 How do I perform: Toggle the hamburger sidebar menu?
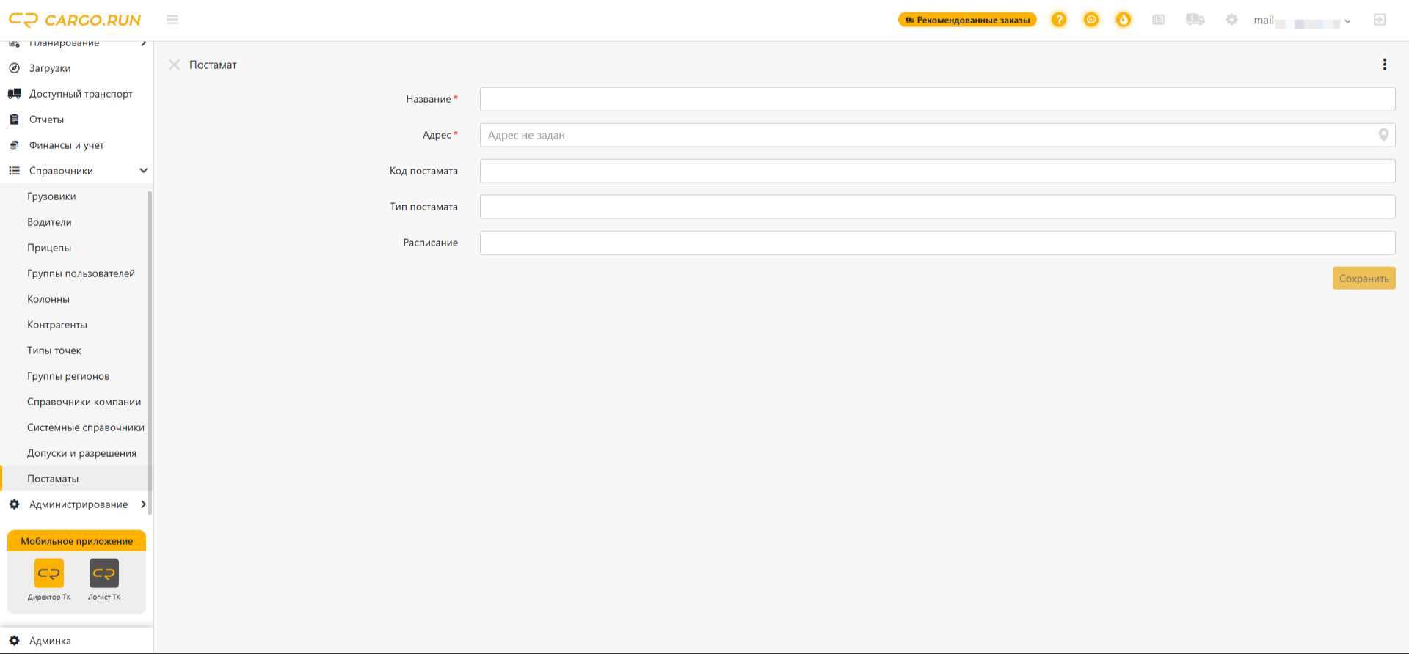pyautogui.click(x=172, y=20)
